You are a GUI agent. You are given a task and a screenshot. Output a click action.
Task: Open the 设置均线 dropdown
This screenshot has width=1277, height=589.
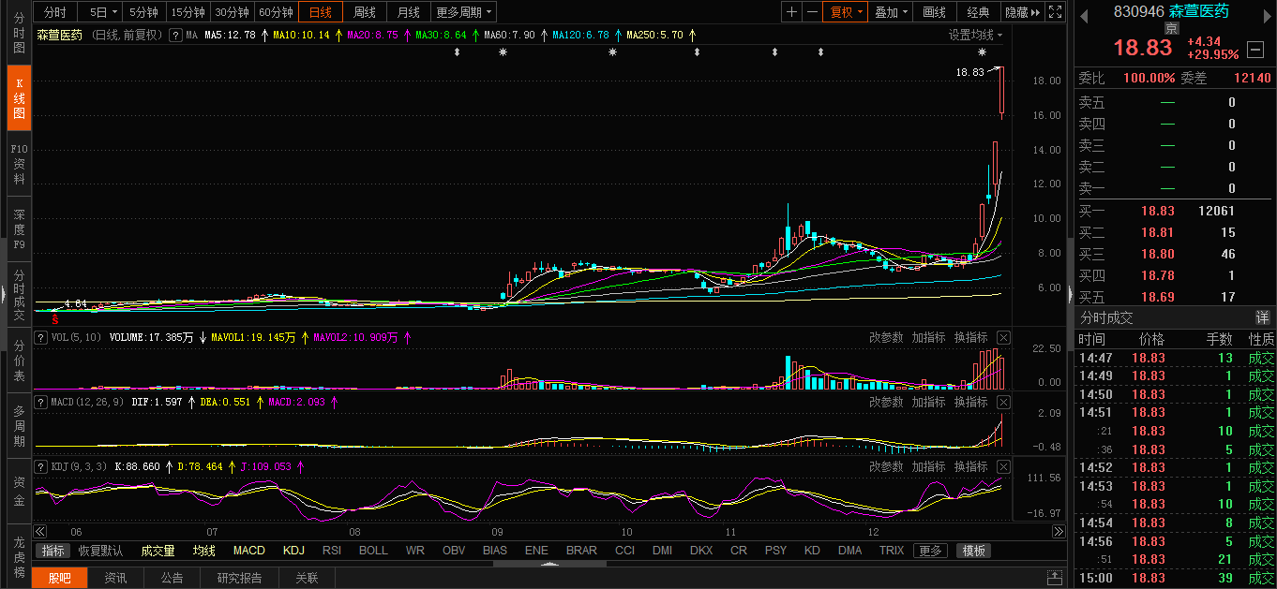click(x=975, y=35)
